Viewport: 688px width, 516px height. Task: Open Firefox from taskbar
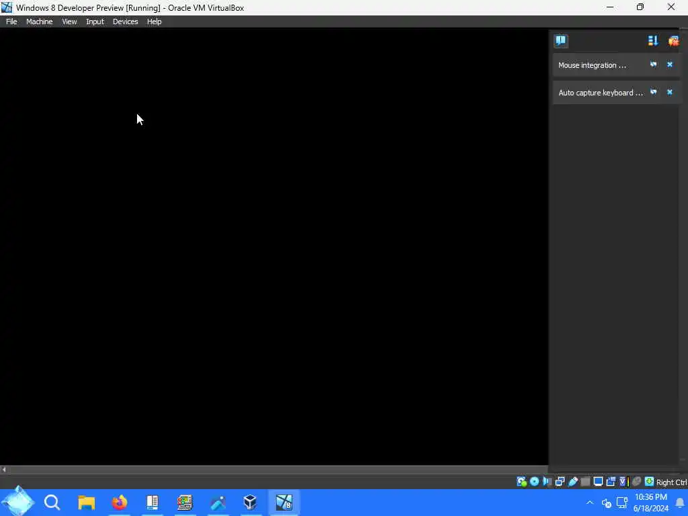pyautogui.click(x=120, y=503)
